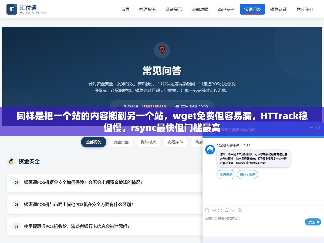The height and width of the screenshot is (243, 324).
Task: Open the emoji picker in chat toolbar
Action: pyautogui.click(x=207, y=210)
